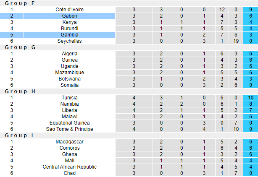
Task: Click the Group F header
Action: click(20, 3)
